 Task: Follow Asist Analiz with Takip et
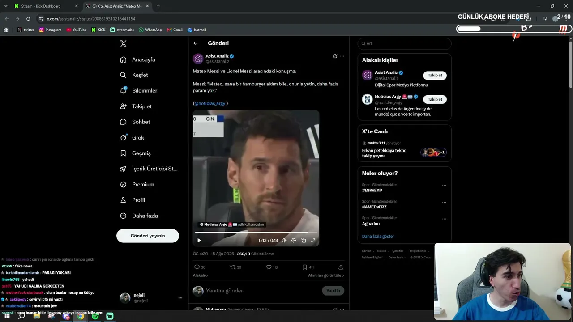(x=435, y=75)
